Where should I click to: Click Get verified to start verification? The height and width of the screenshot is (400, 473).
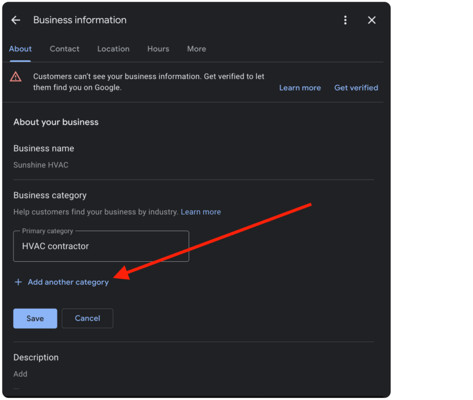pyautogui.click(x=356, y=88)
